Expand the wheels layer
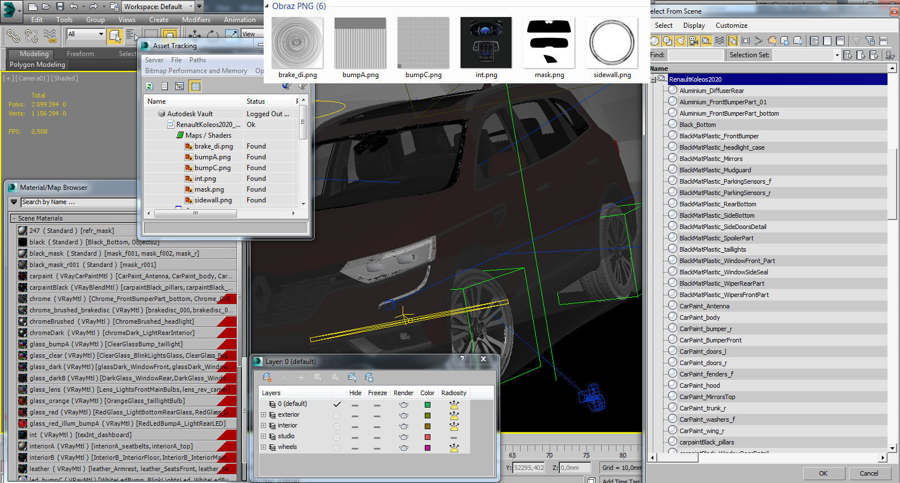Screen dimensions: 900x483 click(x=263, y=447)
